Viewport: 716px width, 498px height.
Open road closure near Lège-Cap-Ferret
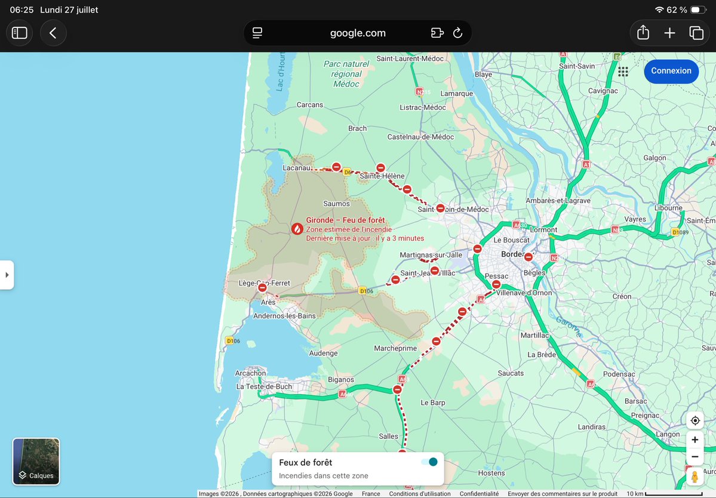pos(262,288)
